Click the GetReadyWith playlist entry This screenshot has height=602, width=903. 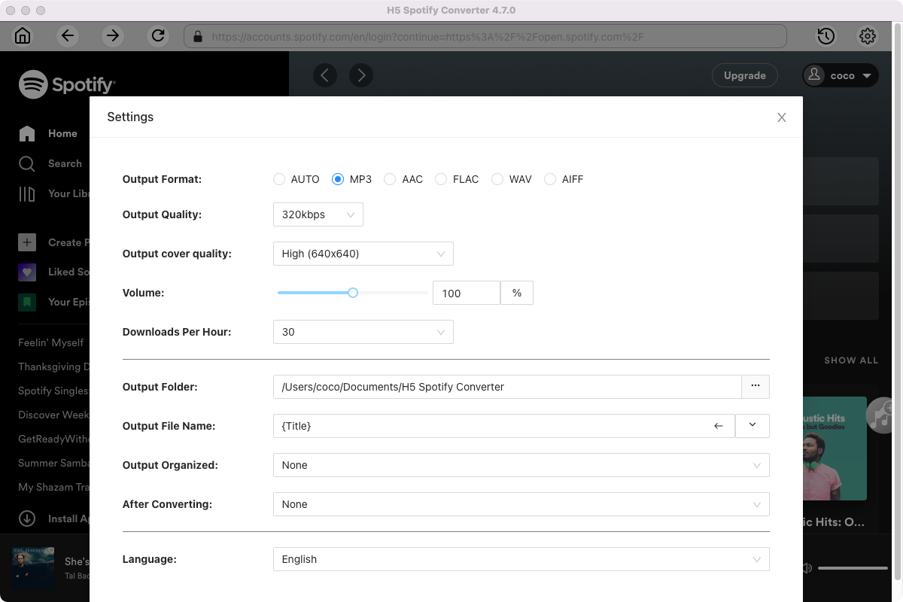click(53, 439)
